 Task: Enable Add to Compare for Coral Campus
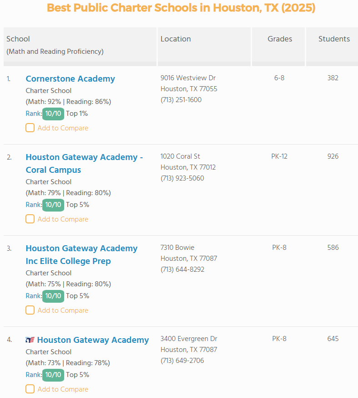click(30, 219)
